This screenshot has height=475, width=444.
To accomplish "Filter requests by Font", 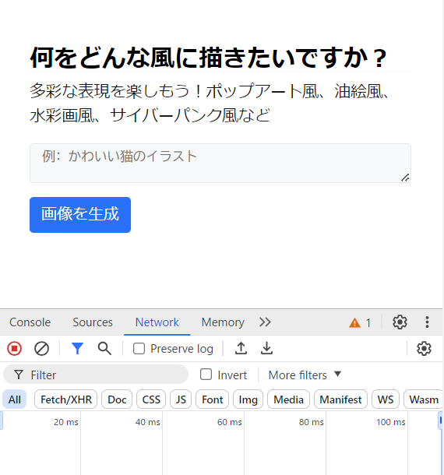I will (x=213, y=399).
